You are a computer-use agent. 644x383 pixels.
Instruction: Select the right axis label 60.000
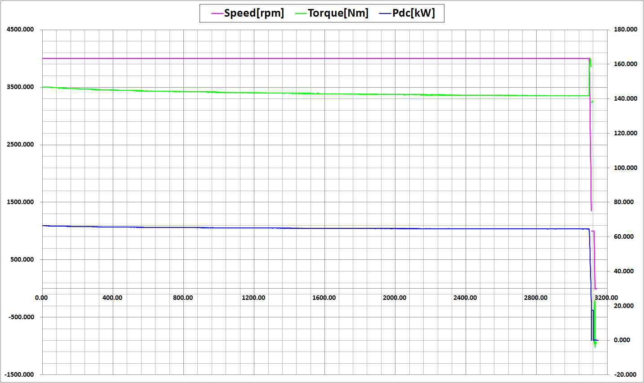point(624,237)
